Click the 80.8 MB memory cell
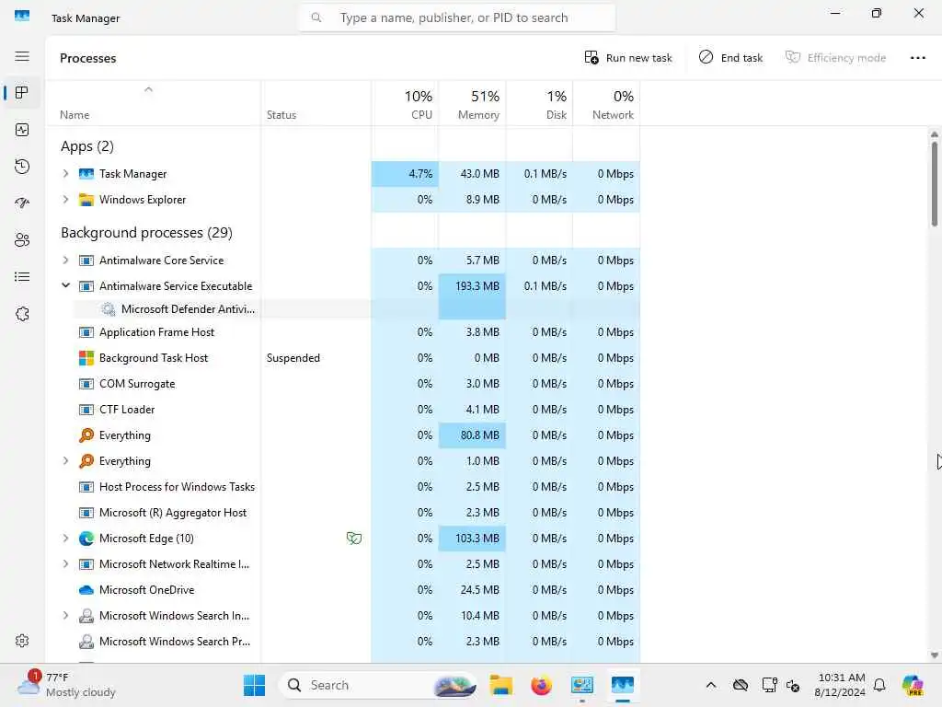This screenshot has width=942, height=707. coord(472,435)
